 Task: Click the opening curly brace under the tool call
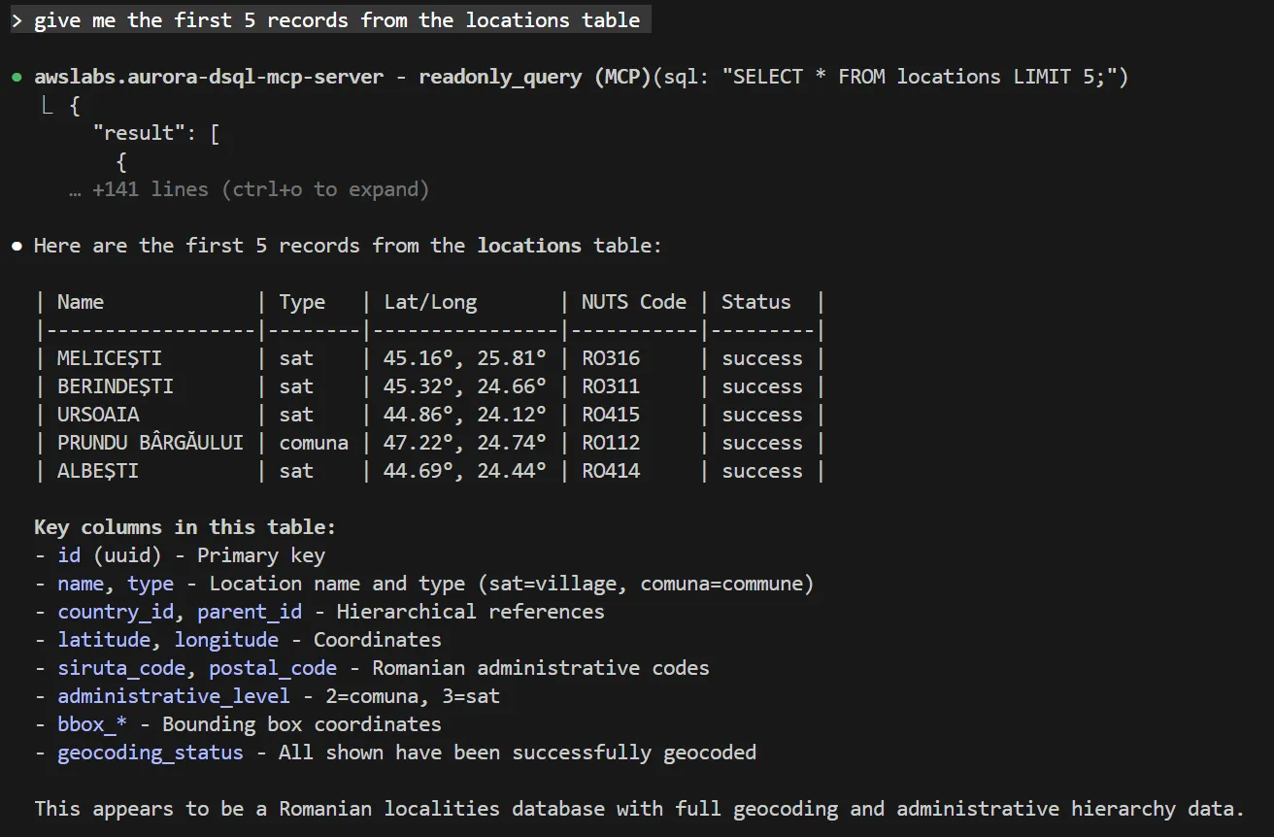(75, 105)
